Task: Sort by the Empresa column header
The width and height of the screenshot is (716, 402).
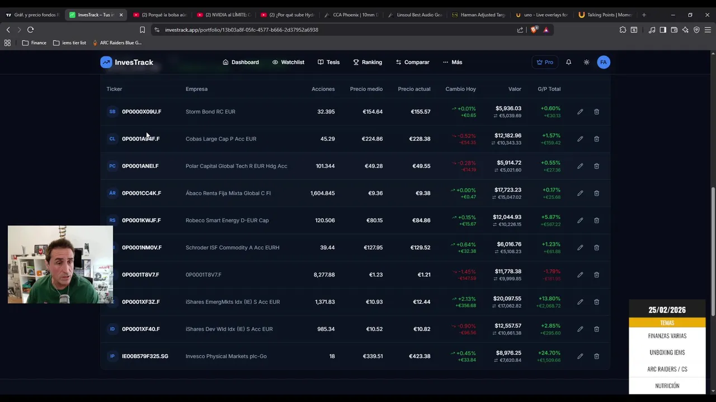Action: pos(196,89)
